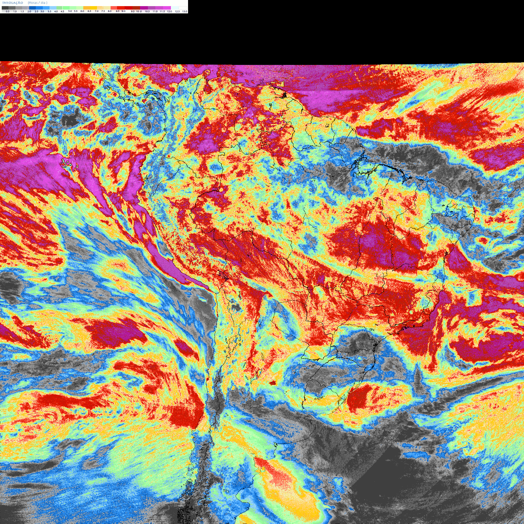The height and width of the screenshot is (524, 524).
Task: Select the orange swatch above 6.5
Action: click(86, 8)
